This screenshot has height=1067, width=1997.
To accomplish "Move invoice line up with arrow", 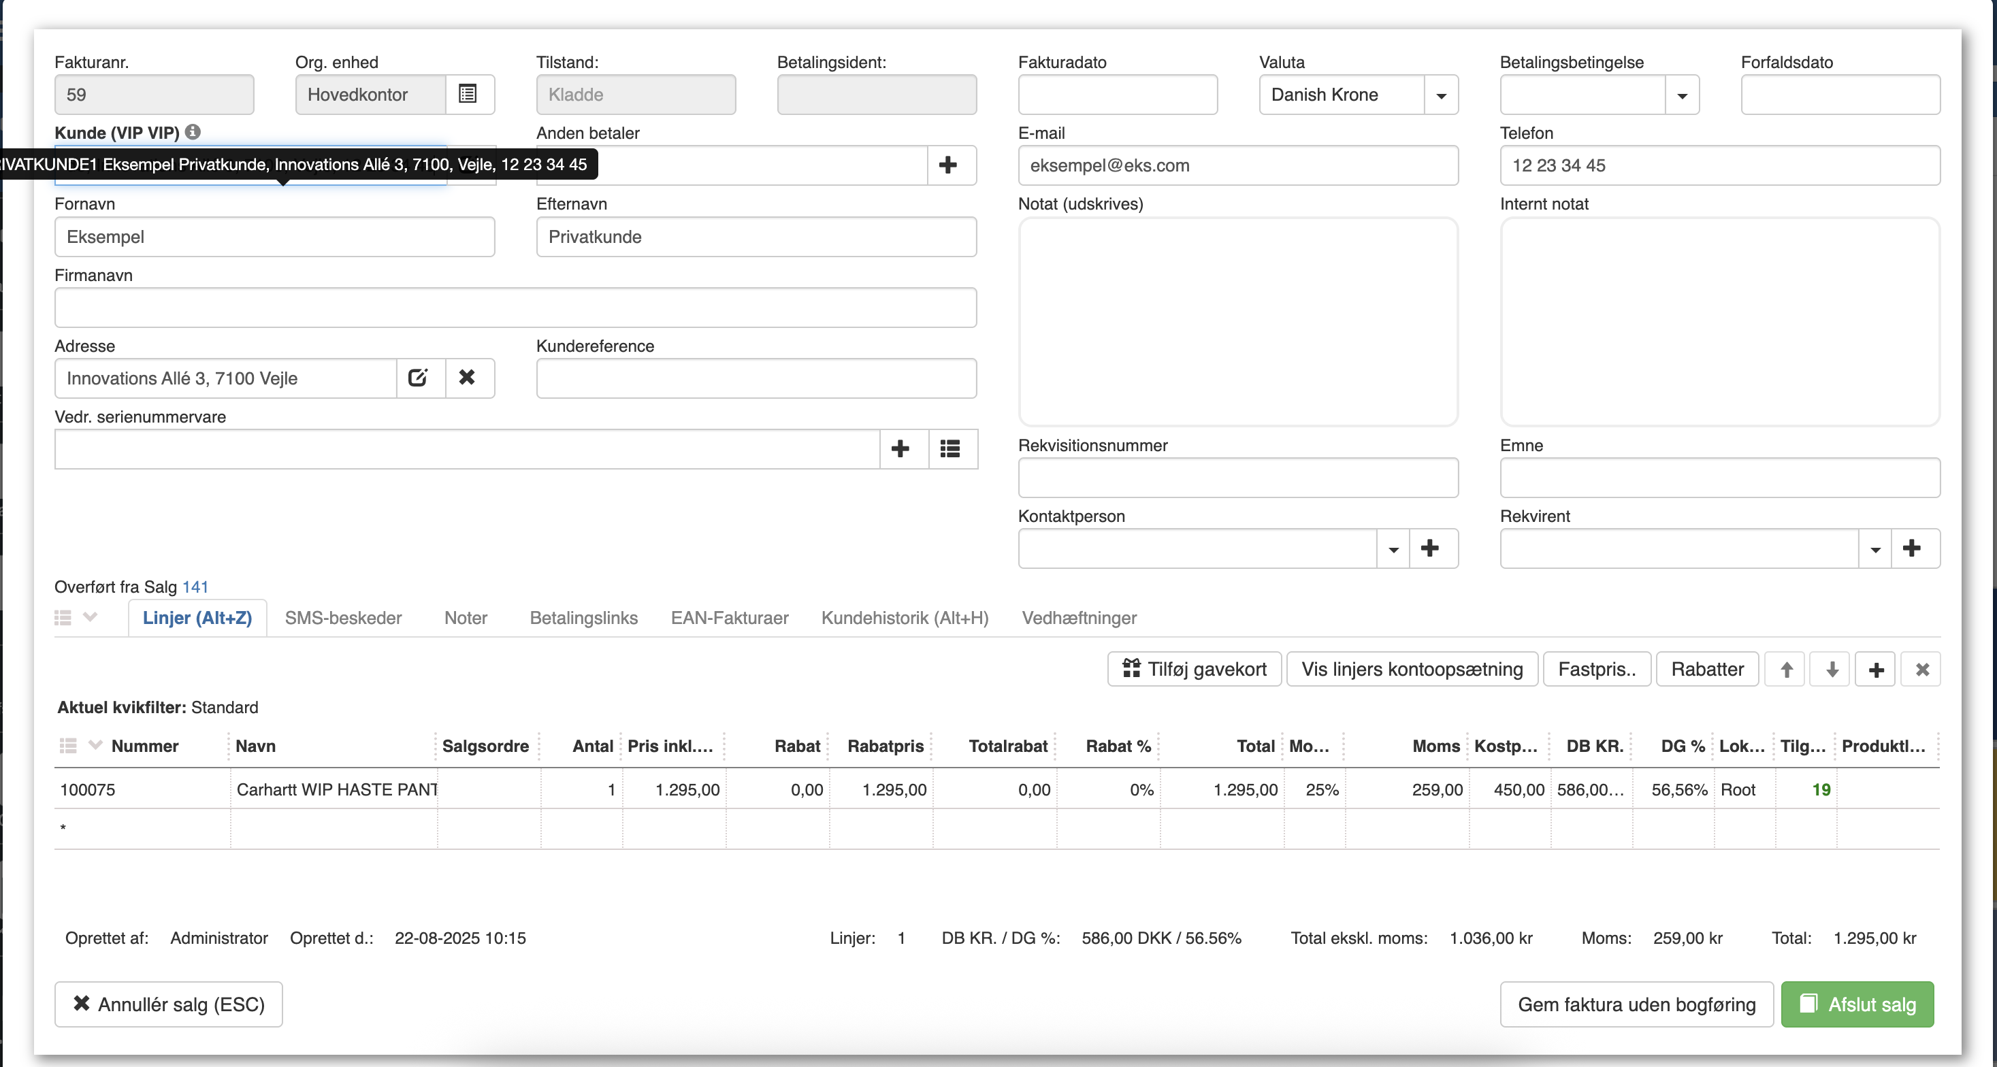I will pos(1786,670).
